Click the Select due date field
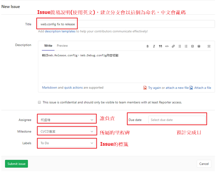Image resolution: width=217 pixels, height=174 pixels. (x=177, y=120)
